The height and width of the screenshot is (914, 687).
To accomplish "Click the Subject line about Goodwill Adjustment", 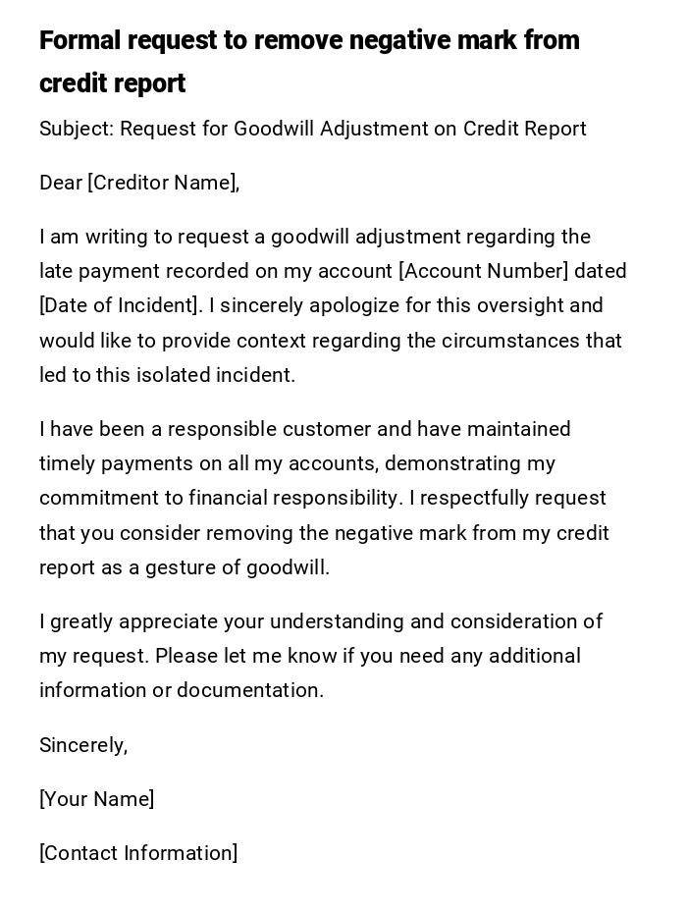I will (312, 129).
